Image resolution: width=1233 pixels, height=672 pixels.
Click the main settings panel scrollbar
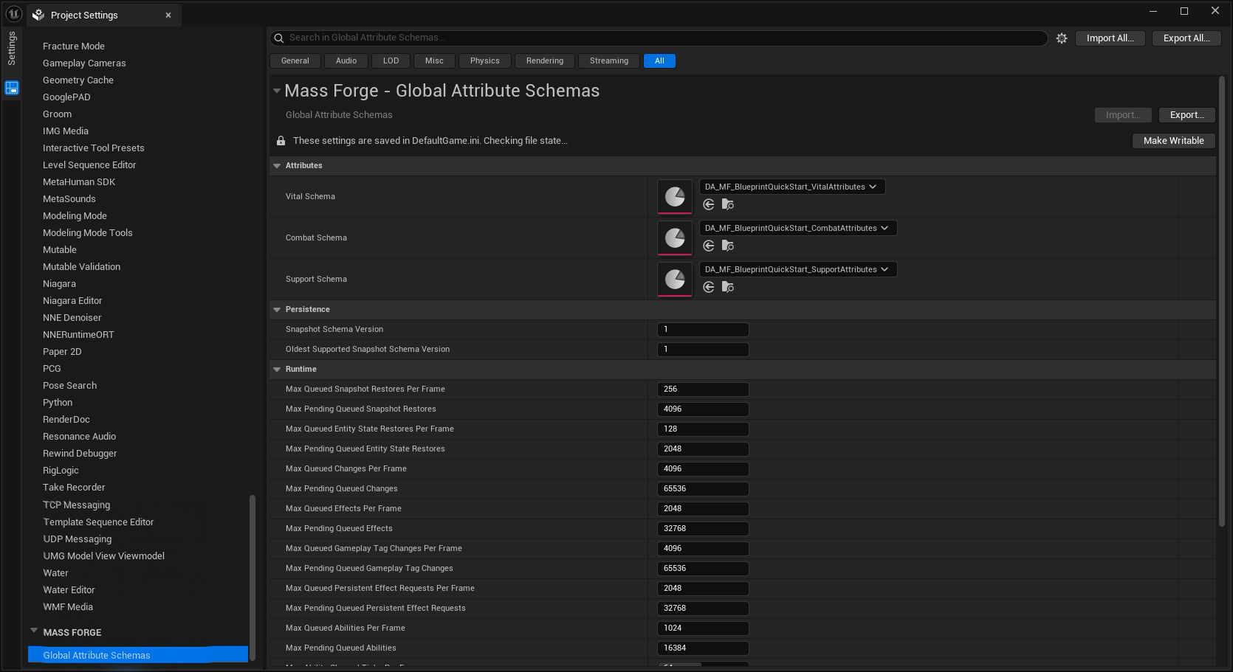coord(1222,301)
